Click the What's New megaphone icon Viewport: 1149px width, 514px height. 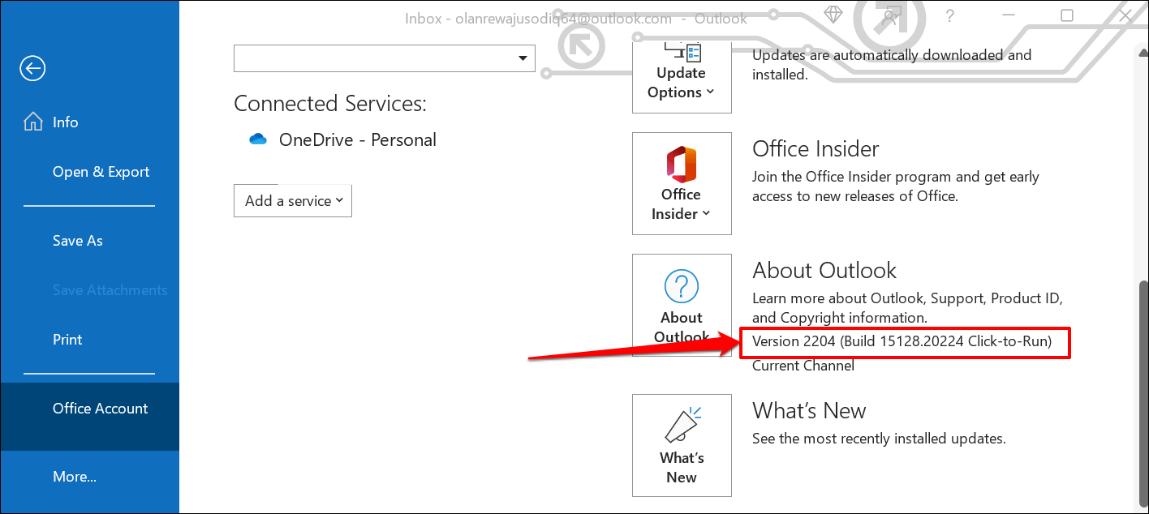(681, 426)
